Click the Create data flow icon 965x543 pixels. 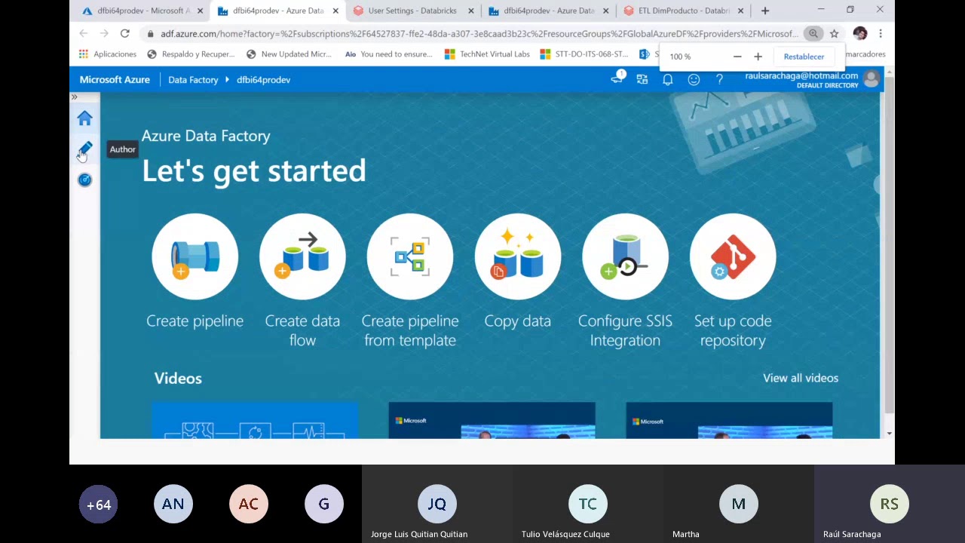click(302, 256)
